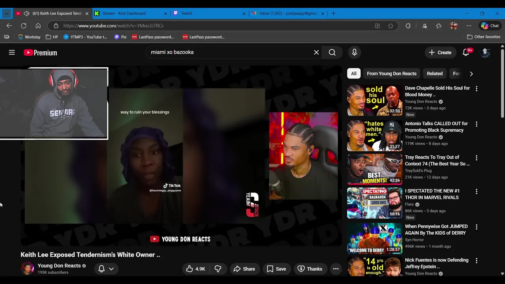Image resolution: width=505 pixels, height=284 pixels.
Task: Go to the browser home page
Action: click(38, 26)
